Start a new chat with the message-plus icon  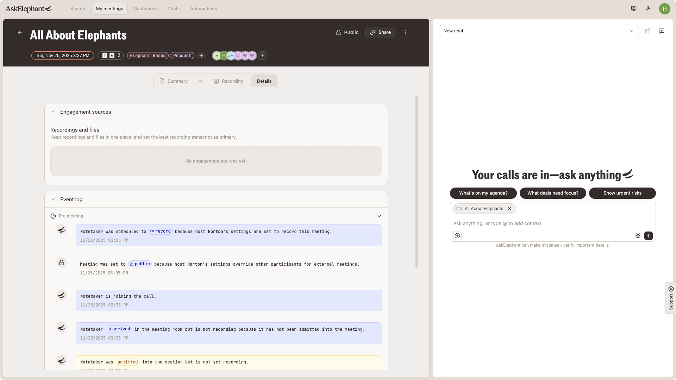pyautogui.click(x=662, y=31)
